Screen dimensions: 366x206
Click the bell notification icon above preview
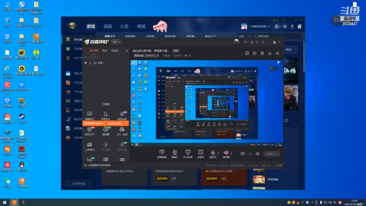(x=269, y=53)
